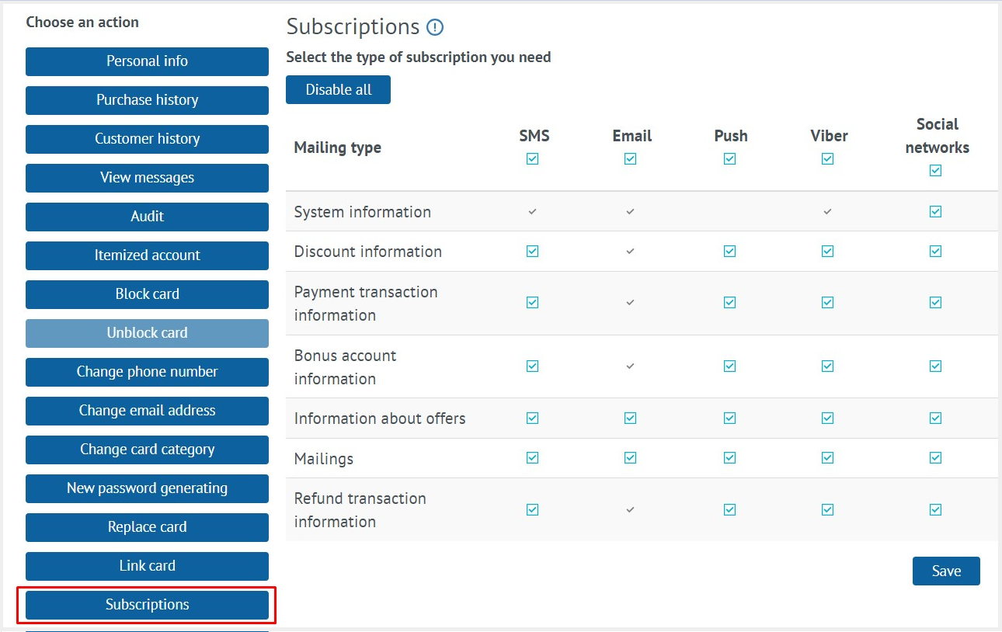Screen dimensions: 1002x632
Task: Toggle Push for Payment transaction information
Action: click(x=729, y=302)
